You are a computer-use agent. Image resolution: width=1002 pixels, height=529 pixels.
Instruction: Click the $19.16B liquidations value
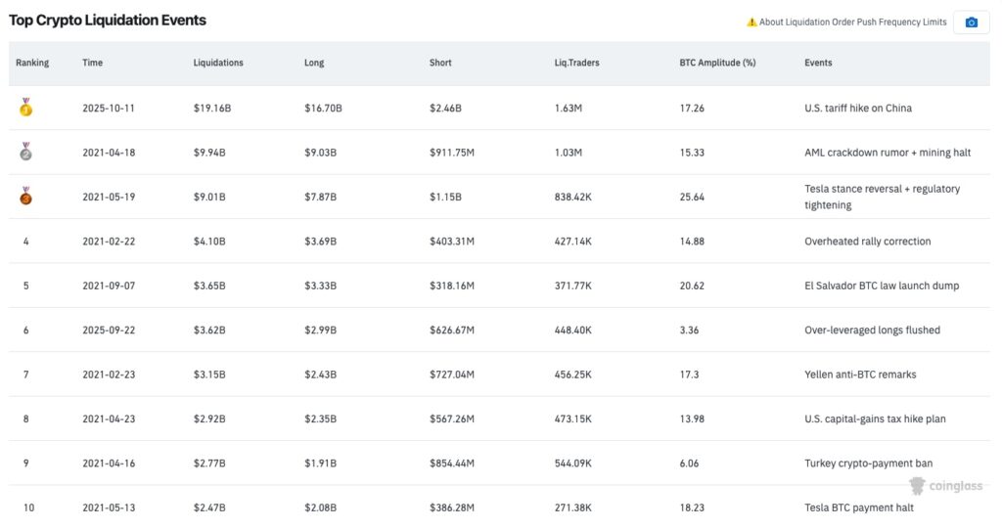point(212,108)
